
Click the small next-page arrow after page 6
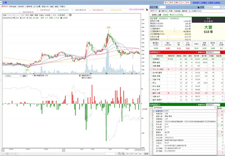point(18,154)
